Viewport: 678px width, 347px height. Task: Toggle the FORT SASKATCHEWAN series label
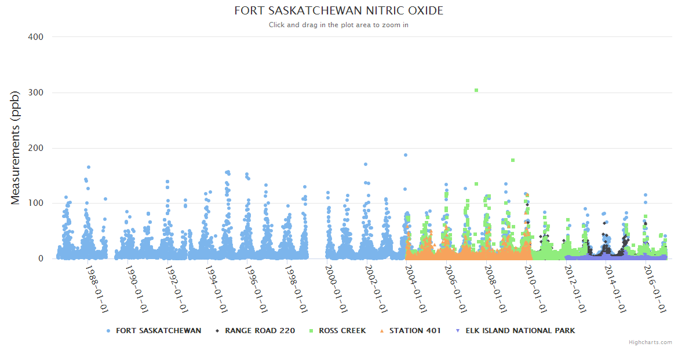pyautogui.click(x=158, y=331)
